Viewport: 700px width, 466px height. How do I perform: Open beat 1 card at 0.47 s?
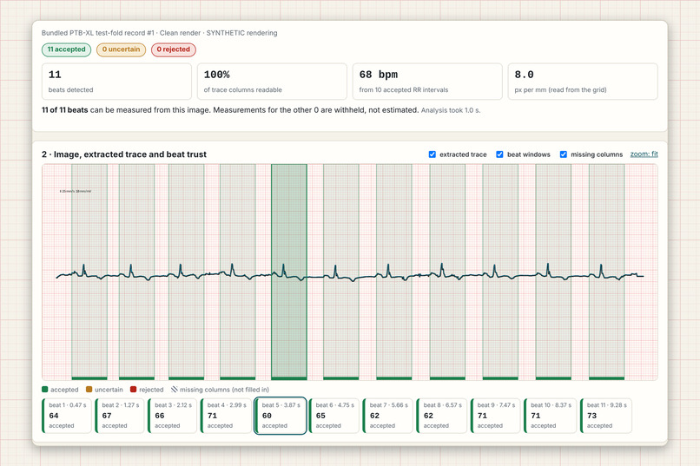click(x=67, y=416)
